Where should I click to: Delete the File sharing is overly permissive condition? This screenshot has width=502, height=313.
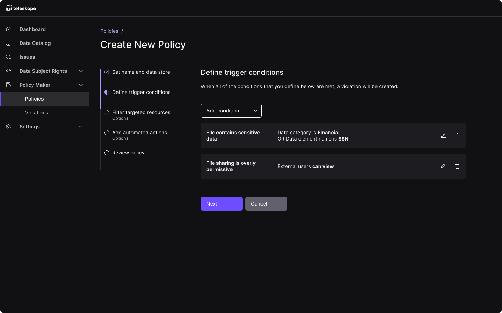click(x=457, y=166)
